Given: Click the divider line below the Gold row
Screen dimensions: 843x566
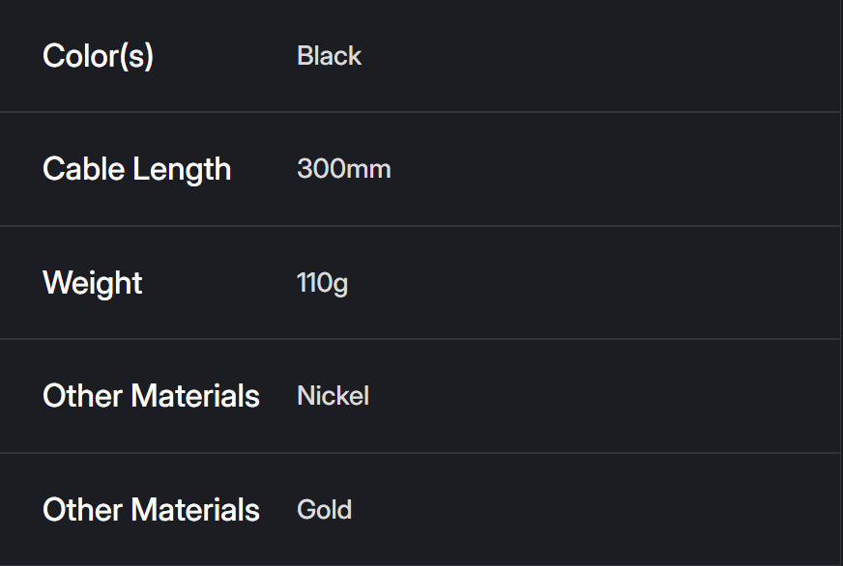Looking at the screenshot, I should (x=421, y=565).
